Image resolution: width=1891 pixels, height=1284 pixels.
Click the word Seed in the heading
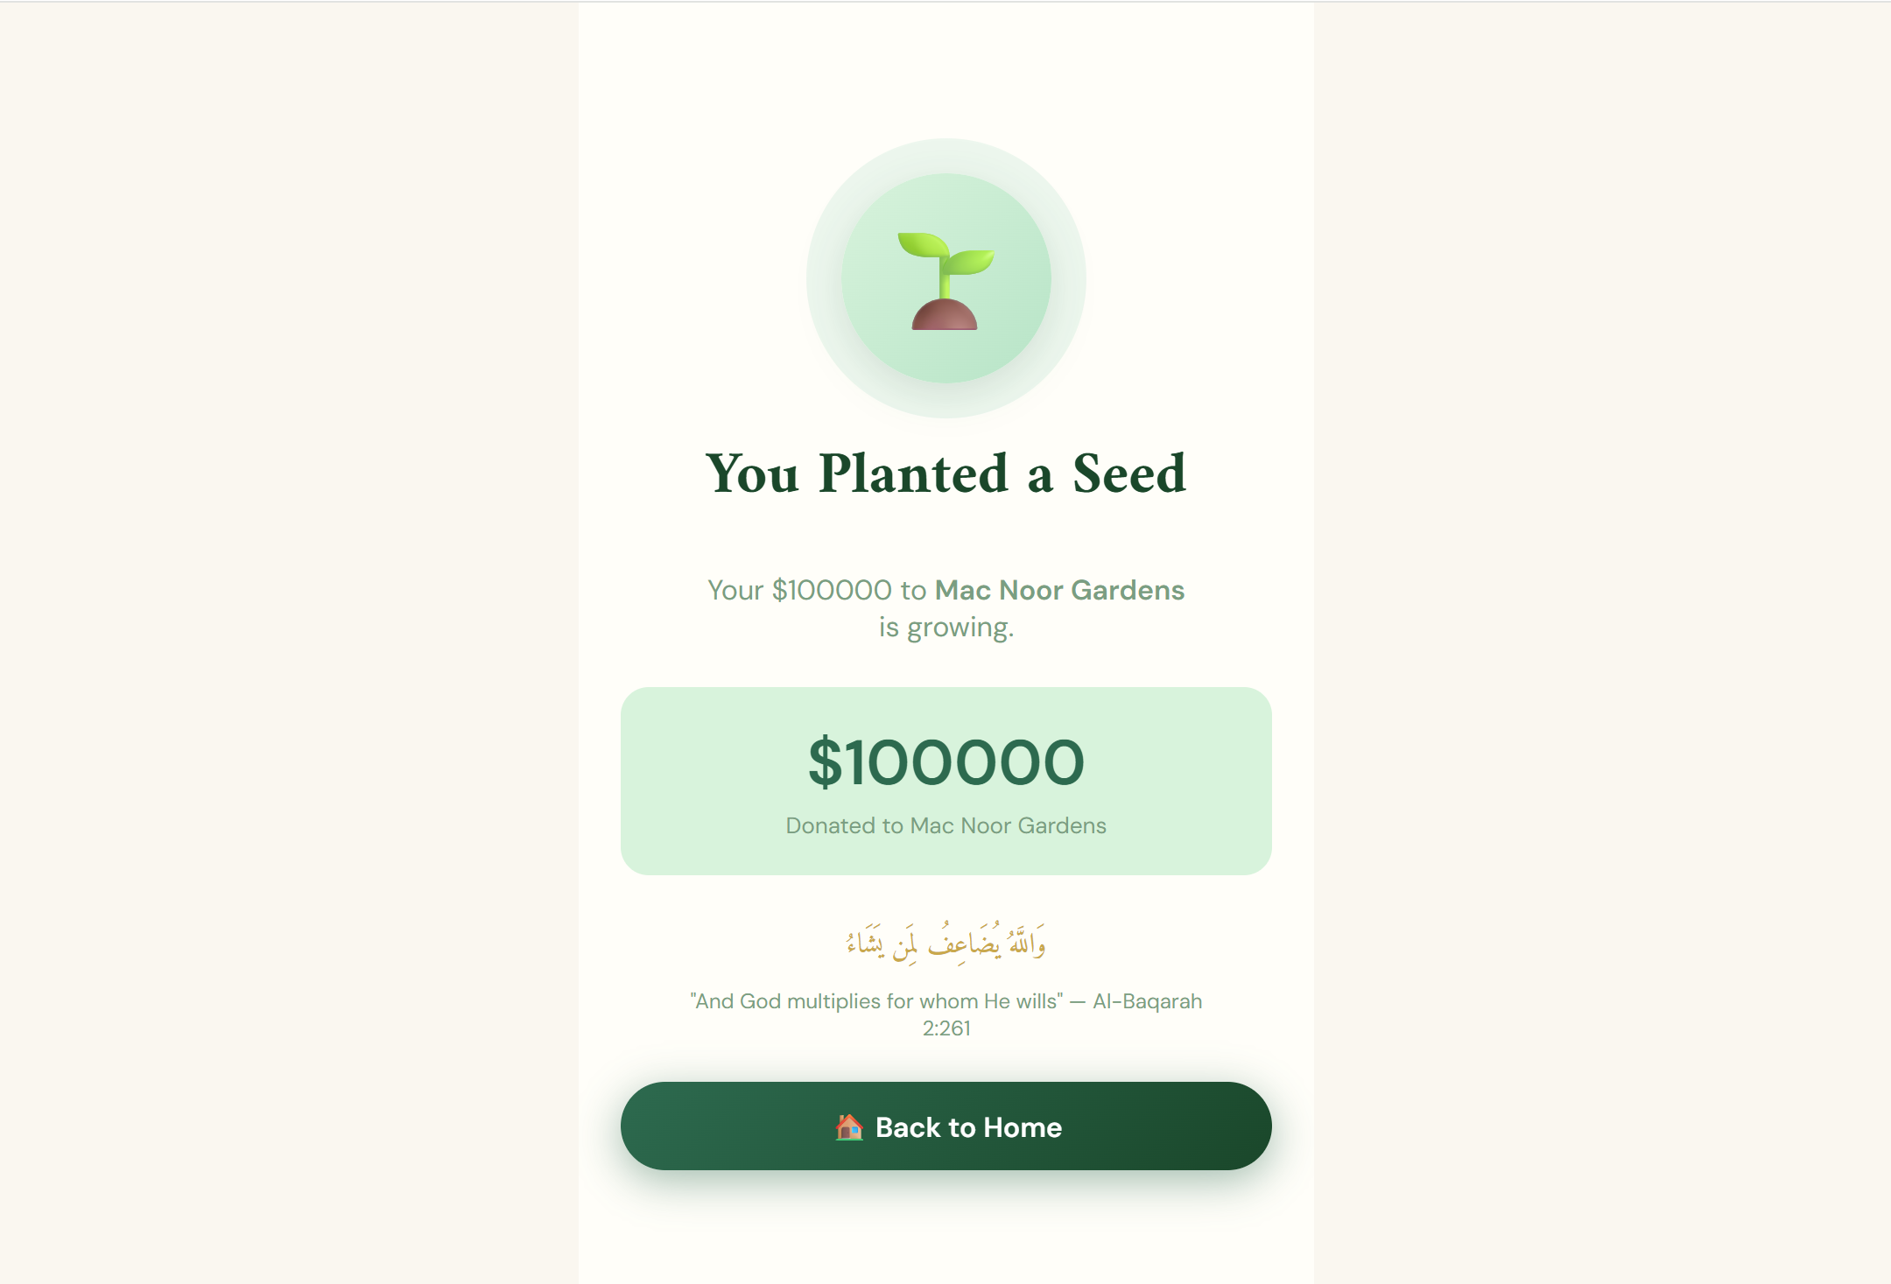point(1129,474)
